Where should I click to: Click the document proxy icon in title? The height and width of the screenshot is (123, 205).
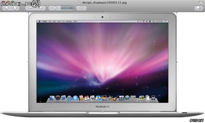pyautogui.click(x=79, y=3)
